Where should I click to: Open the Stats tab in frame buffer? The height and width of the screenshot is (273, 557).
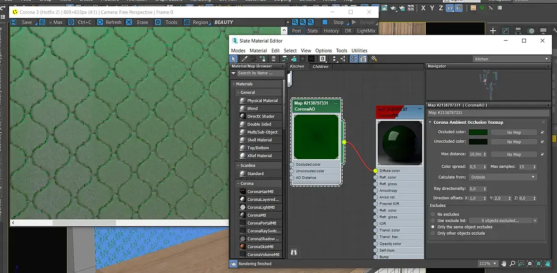coord(312,31)
